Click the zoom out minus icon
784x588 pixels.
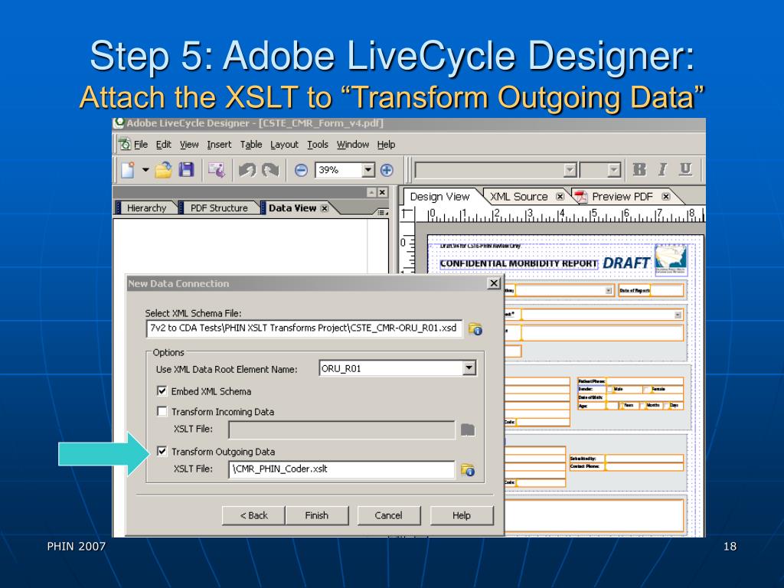coord(300,171)
